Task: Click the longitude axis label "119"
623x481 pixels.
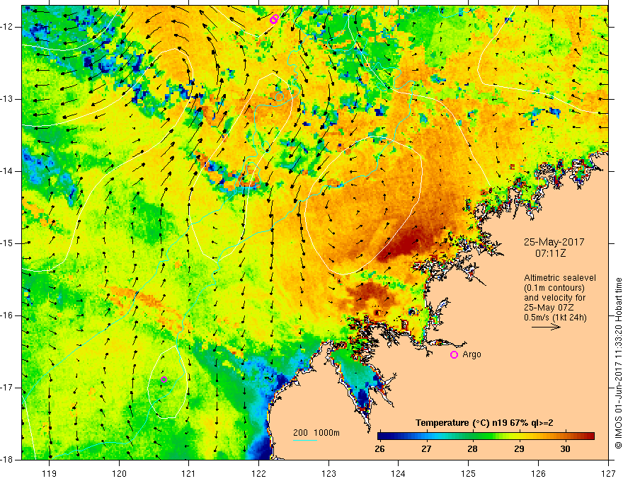Action: (x=50, y=473)
